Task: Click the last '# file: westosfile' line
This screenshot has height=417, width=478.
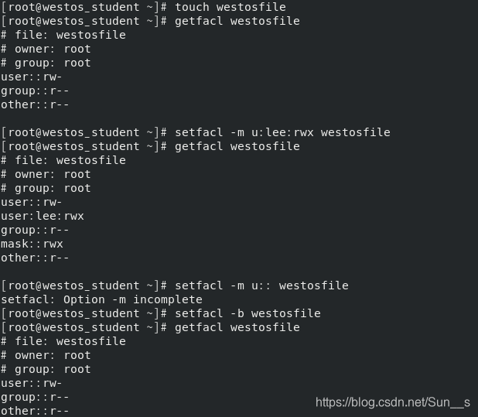Action: click(x=63, y=341)
